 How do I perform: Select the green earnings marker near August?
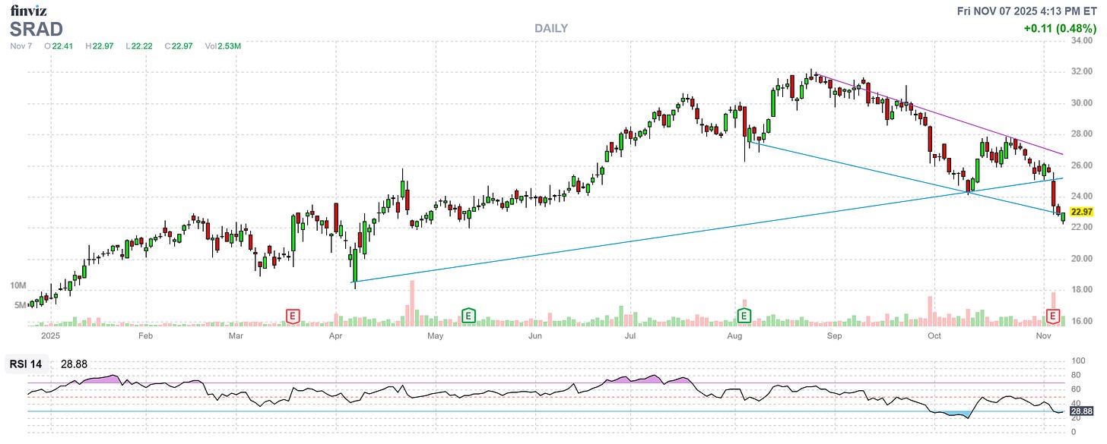pos(743,314)
